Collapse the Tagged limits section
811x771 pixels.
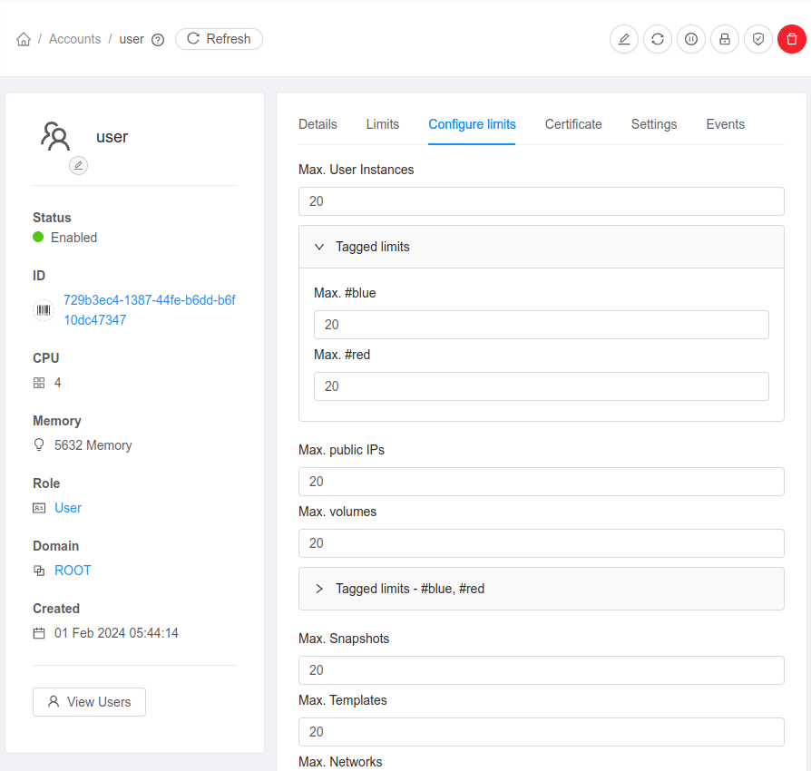[x=318, y=246]
